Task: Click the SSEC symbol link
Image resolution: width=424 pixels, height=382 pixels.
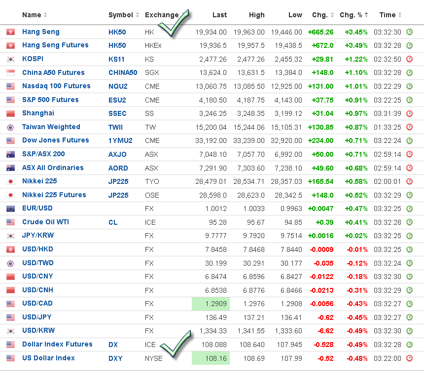Action: (117, 113)
